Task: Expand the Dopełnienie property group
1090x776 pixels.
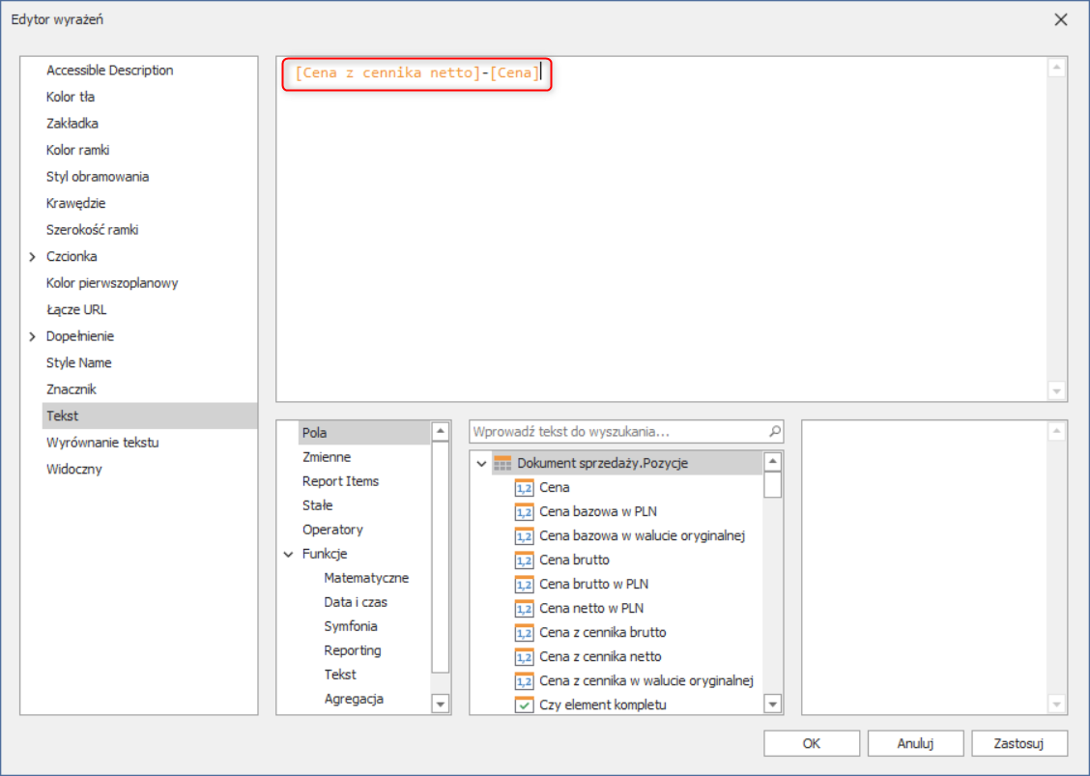Action: [x=32, y=336]
